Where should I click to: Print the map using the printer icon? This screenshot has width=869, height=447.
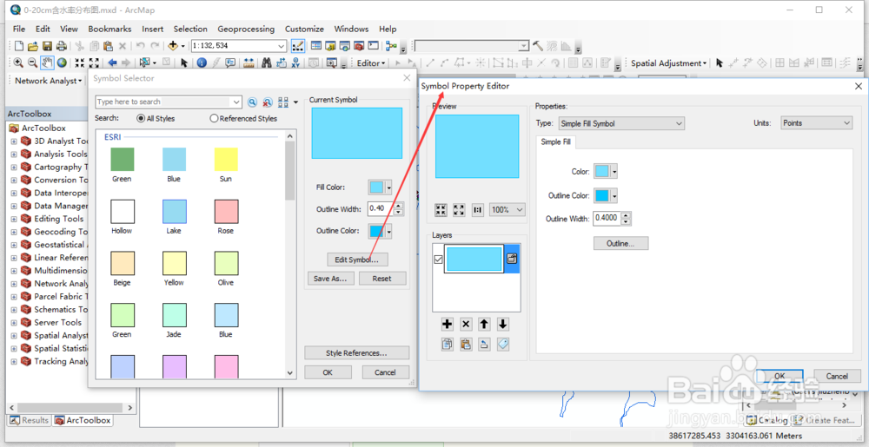(62, 46)
